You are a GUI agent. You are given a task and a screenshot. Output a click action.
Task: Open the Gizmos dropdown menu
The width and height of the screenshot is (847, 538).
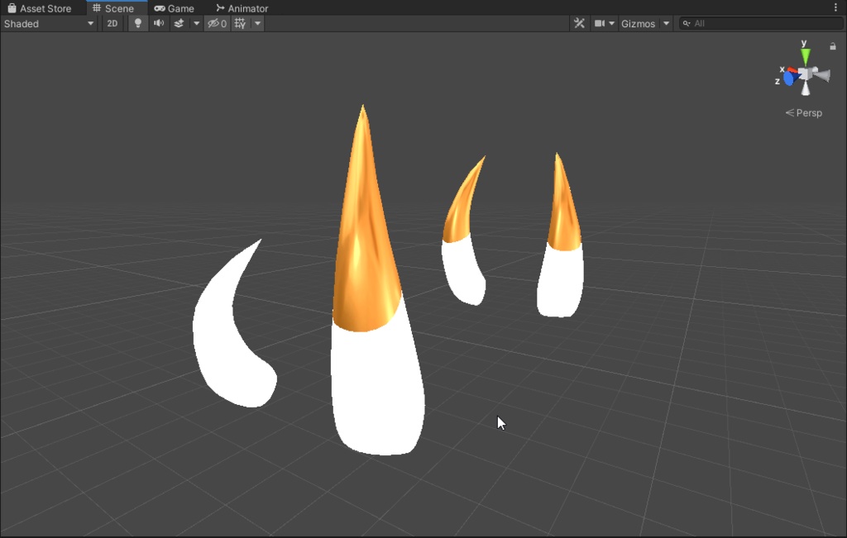[667, 23]
